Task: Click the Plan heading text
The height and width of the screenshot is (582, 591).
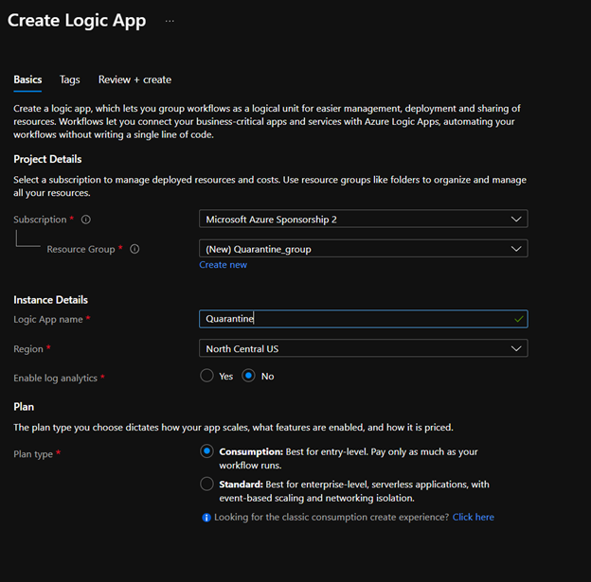Action: [x=24, y=407]
